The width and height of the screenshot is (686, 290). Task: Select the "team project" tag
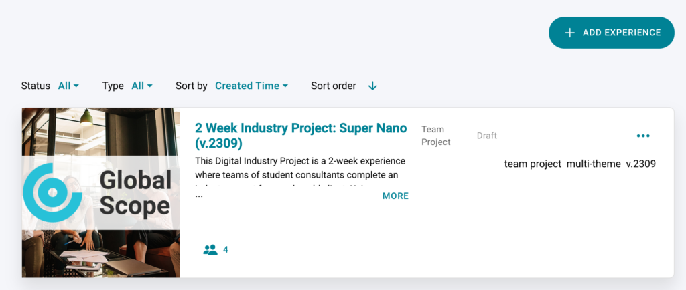533,164
